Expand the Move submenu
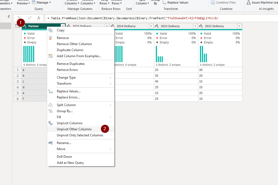The width and height of the screenshot is (278, 185). pos(110,149)
